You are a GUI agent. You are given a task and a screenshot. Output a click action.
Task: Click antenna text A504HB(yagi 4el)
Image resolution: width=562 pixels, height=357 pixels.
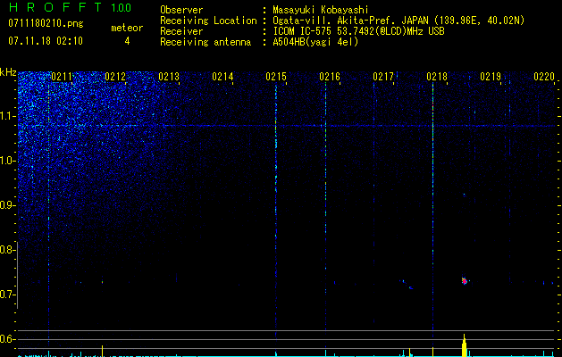coord(315,42)
